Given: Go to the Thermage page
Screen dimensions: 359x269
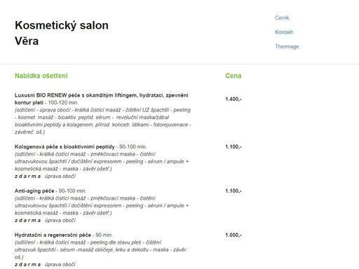Looking at the screenshot, I should tap(287, 47).
